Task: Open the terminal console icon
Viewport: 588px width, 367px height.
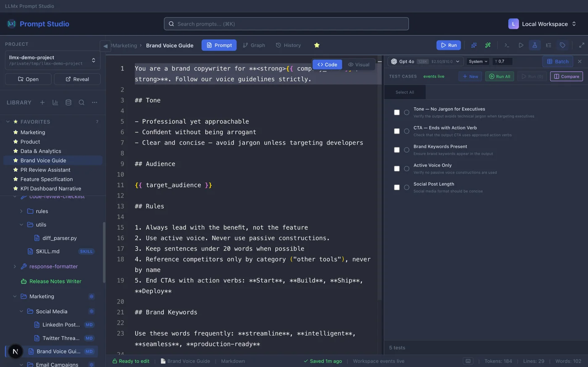Action: pyautogui.click(x=507, y=45)
